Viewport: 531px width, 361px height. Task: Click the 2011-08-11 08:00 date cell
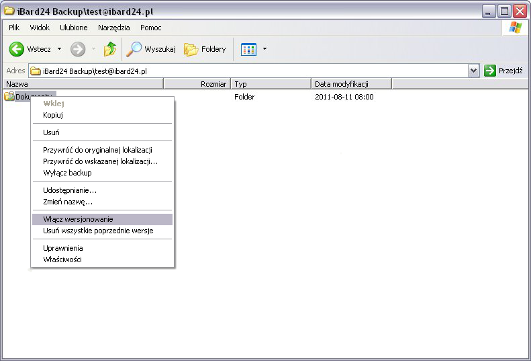click(344, 97)
